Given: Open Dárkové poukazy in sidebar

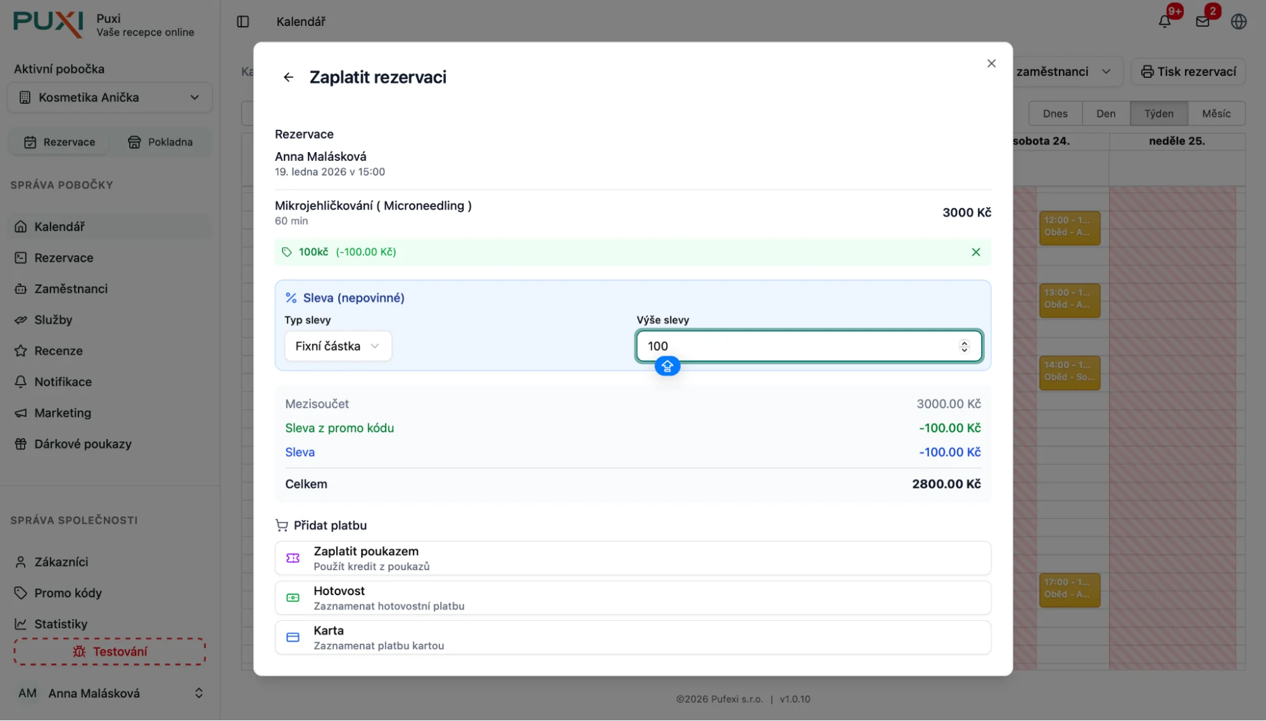Looking at the screenshot, I should coord(82,444).
